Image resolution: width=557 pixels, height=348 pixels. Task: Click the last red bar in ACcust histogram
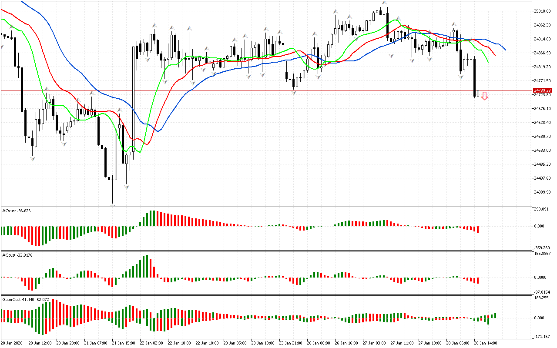(x=477, y=280)
